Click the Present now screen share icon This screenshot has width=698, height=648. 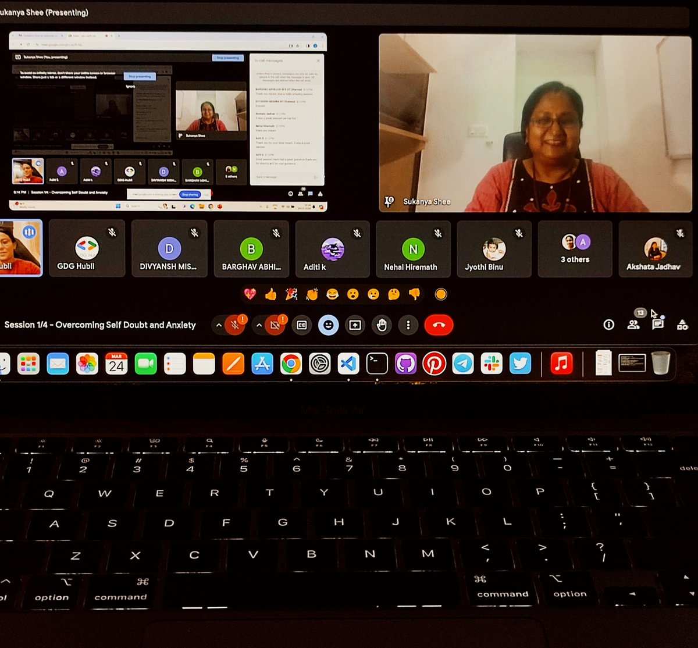click(355, 325)
